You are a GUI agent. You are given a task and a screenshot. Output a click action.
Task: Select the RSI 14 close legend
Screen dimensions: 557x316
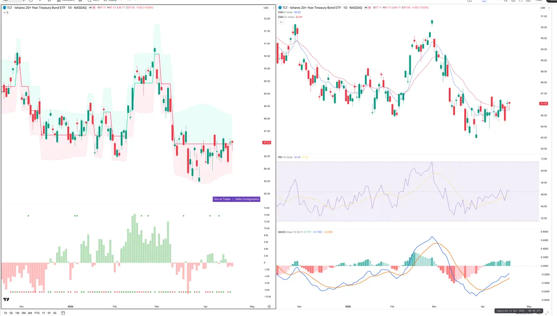285,157
